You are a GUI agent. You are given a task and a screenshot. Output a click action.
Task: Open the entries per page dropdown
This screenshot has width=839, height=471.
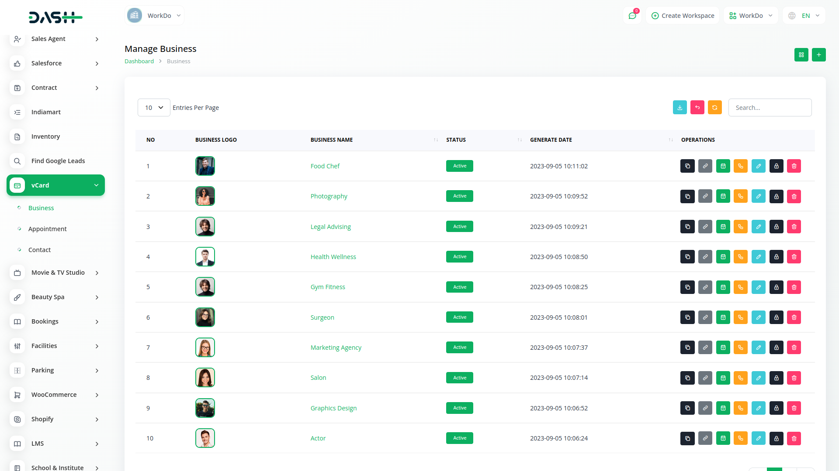[154, 108]
